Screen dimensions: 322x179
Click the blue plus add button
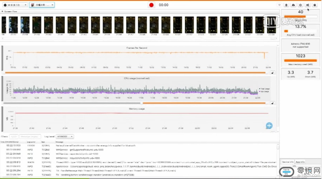(269, 125)
